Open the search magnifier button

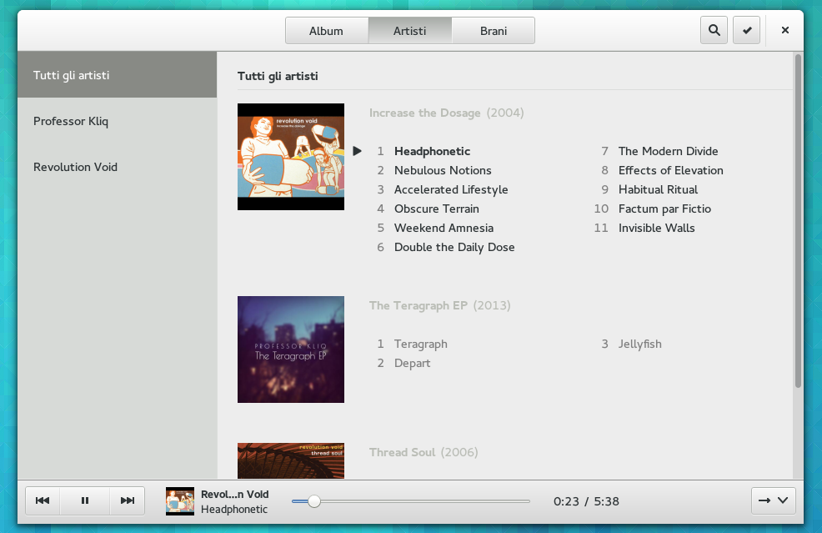[x=714, y=30]
